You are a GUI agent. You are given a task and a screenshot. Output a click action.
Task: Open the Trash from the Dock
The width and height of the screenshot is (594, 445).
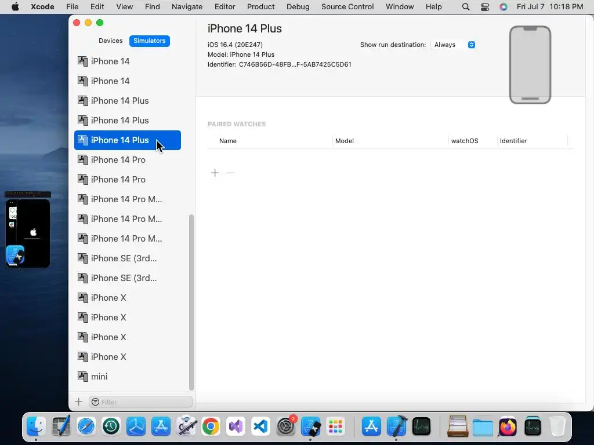[557, 426]
